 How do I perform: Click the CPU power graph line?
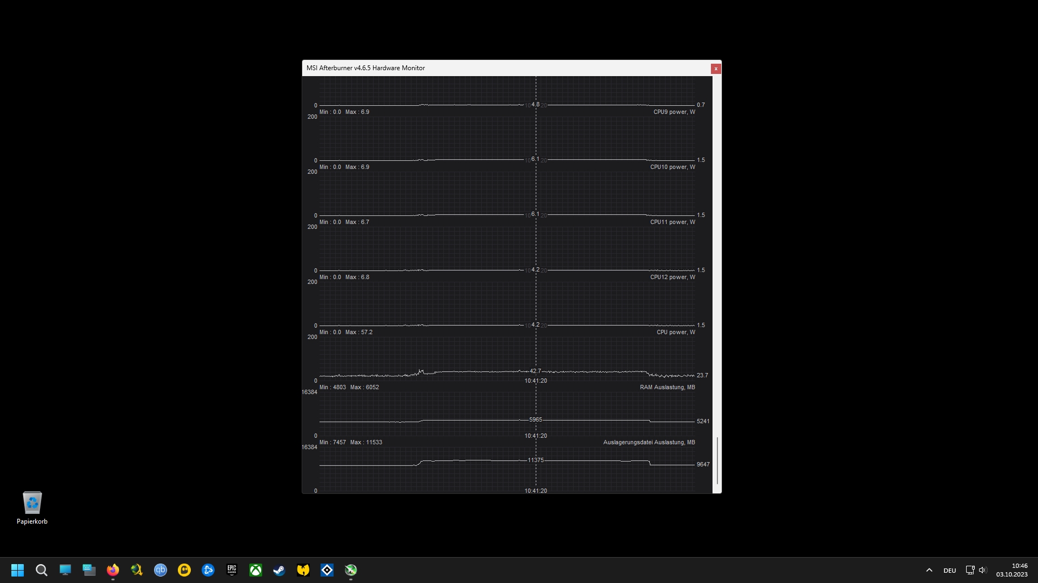coord(476,371)
